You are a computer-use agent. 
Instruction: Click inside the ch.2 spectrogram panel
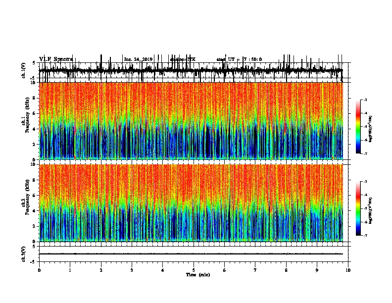[191, 203]
